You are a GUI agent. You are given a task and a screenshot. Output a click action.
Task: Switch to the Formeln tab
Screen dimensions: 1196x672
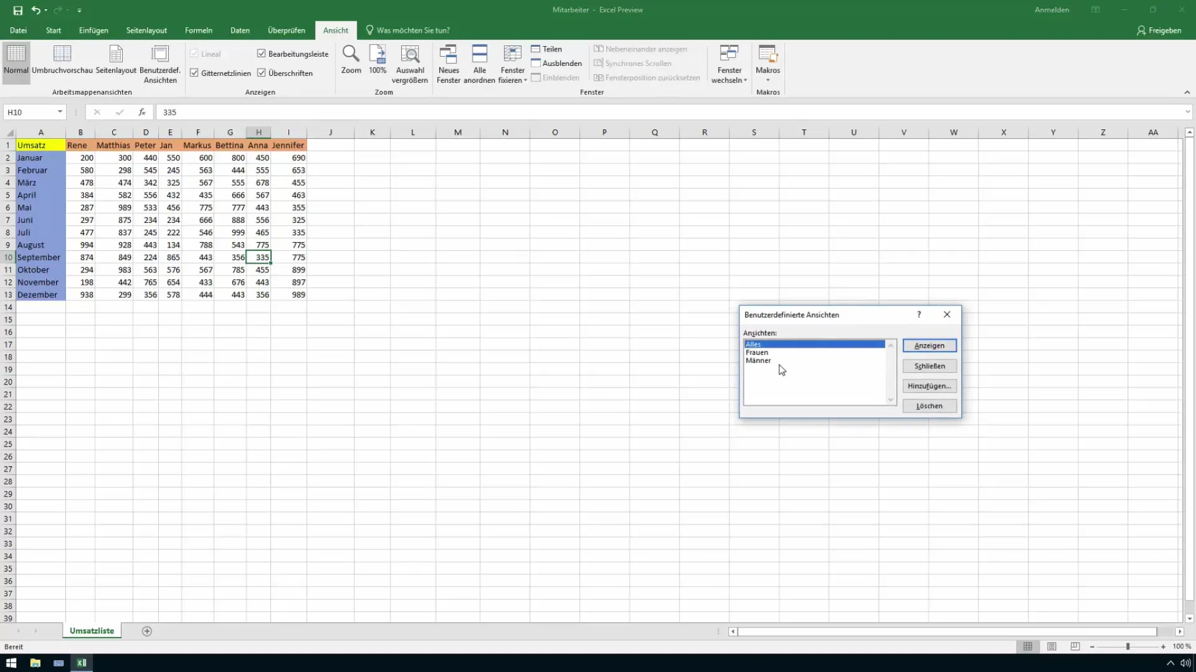pyautogui.click(x=199, y=30)
